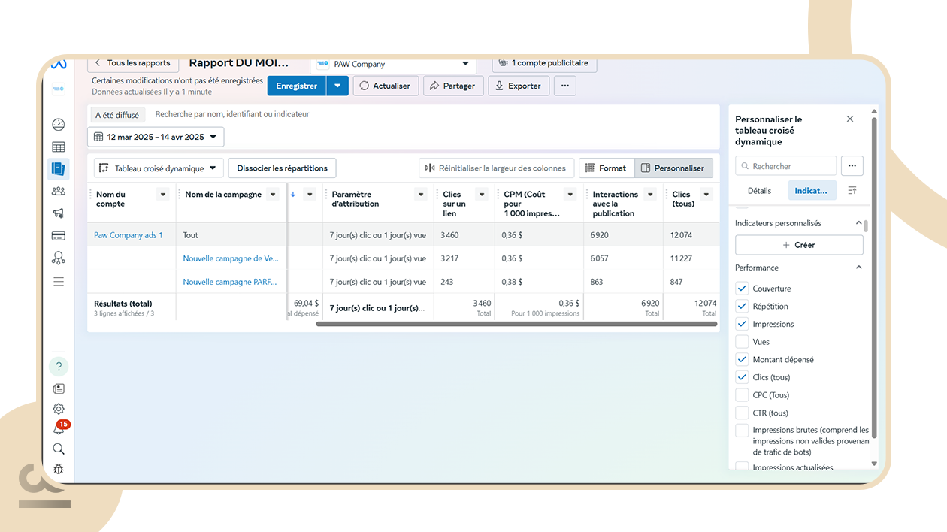
Task: Toggle the Couverture checkbox
Action: [x=742, y=289]
